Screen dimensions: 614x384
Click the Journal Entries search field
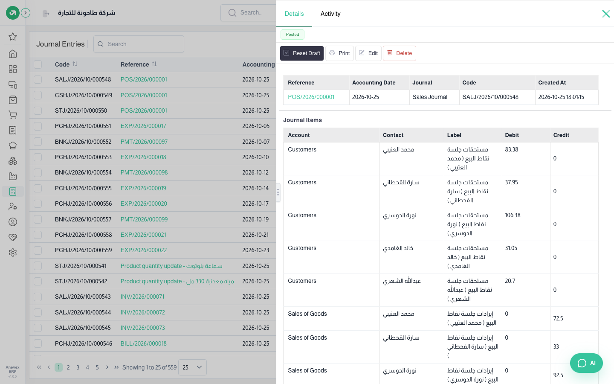(x=139, y=44)
